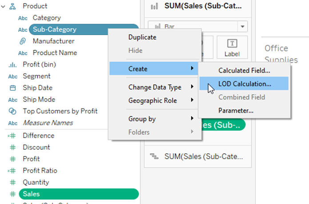Viewport: 309px width, 204px height.
Task: Click the Product hierarchy icon
Action: (x=13, y=6)
